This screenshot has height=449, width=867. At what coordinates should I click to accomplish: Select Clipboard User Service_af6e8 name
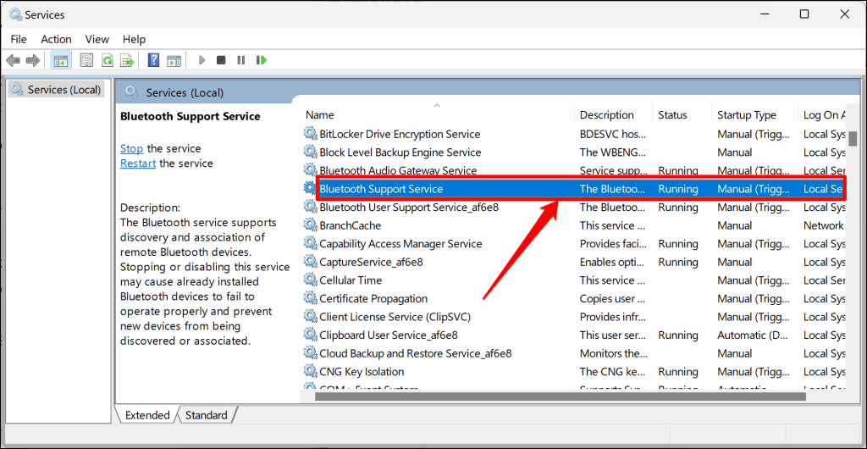388,335
